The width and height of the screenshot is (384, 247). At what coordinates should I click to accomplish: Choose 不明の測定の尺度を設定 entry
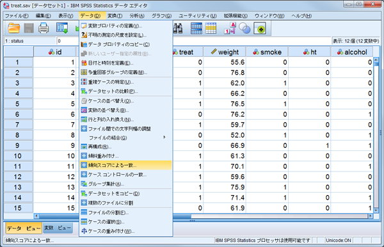click(126, 35)
